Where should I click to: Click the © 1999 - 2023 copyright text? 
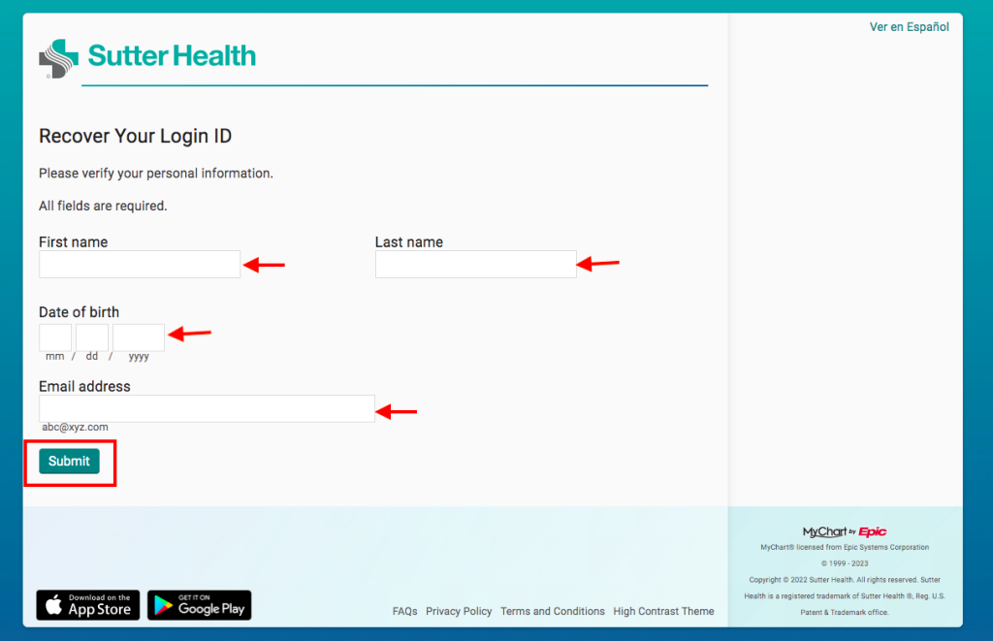click(845, 563)
